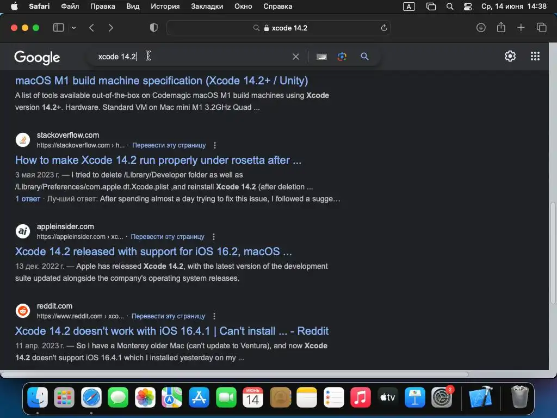This screenshot has width=557, height=418.
Task: Open the Safari menu
Action: tap(39, 7)
